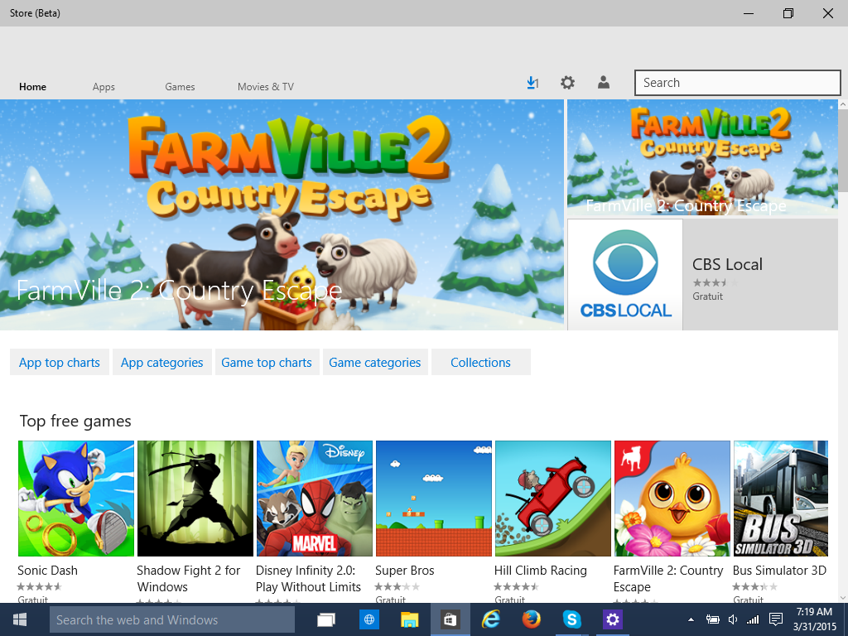Open the large FarmVille 2 featured banner
This screenshot has height=636, width=848.
point(282,214)
